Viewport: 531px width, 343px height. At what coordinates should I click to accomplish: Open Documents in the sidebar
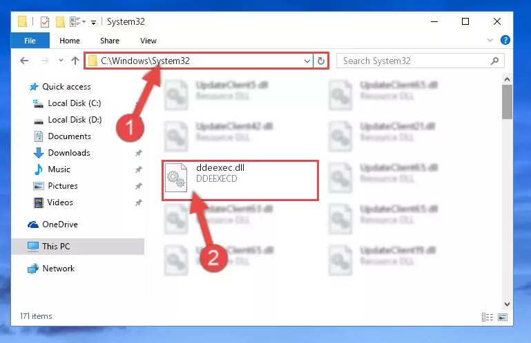[70, 136]
